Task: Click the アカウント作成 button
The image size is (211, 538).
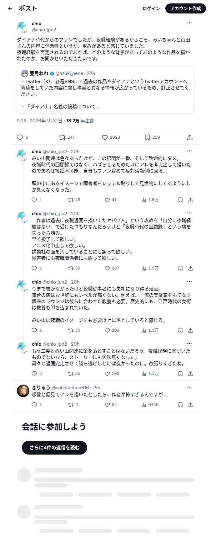Action: 186,8
